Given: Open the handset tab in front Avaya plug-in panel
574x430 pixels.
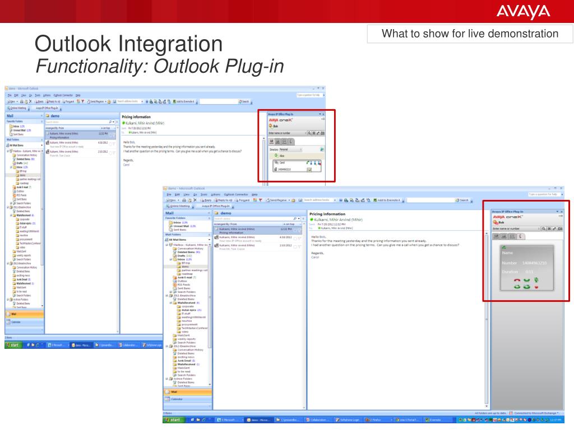Looking at the screenshot, I should [520, 236].
